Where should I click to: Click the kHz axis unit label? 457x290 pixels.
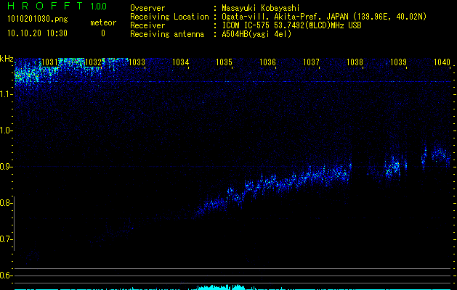pos(7,59)
